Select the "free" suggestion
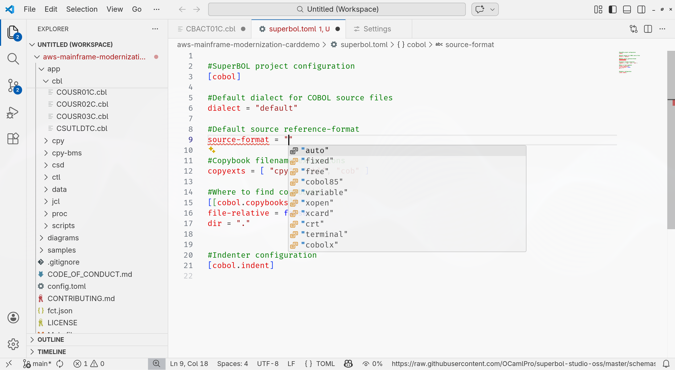 pos(407,171)
